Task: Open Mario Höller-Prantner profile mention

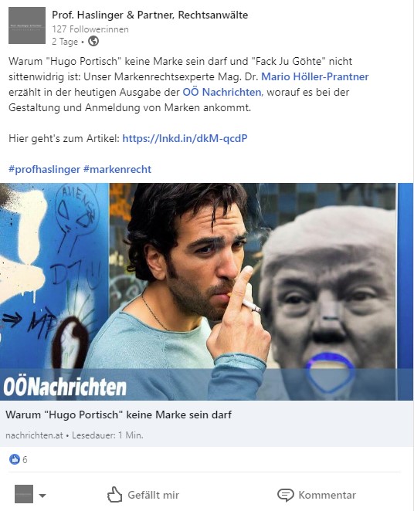Action: [x=315, y=76]
